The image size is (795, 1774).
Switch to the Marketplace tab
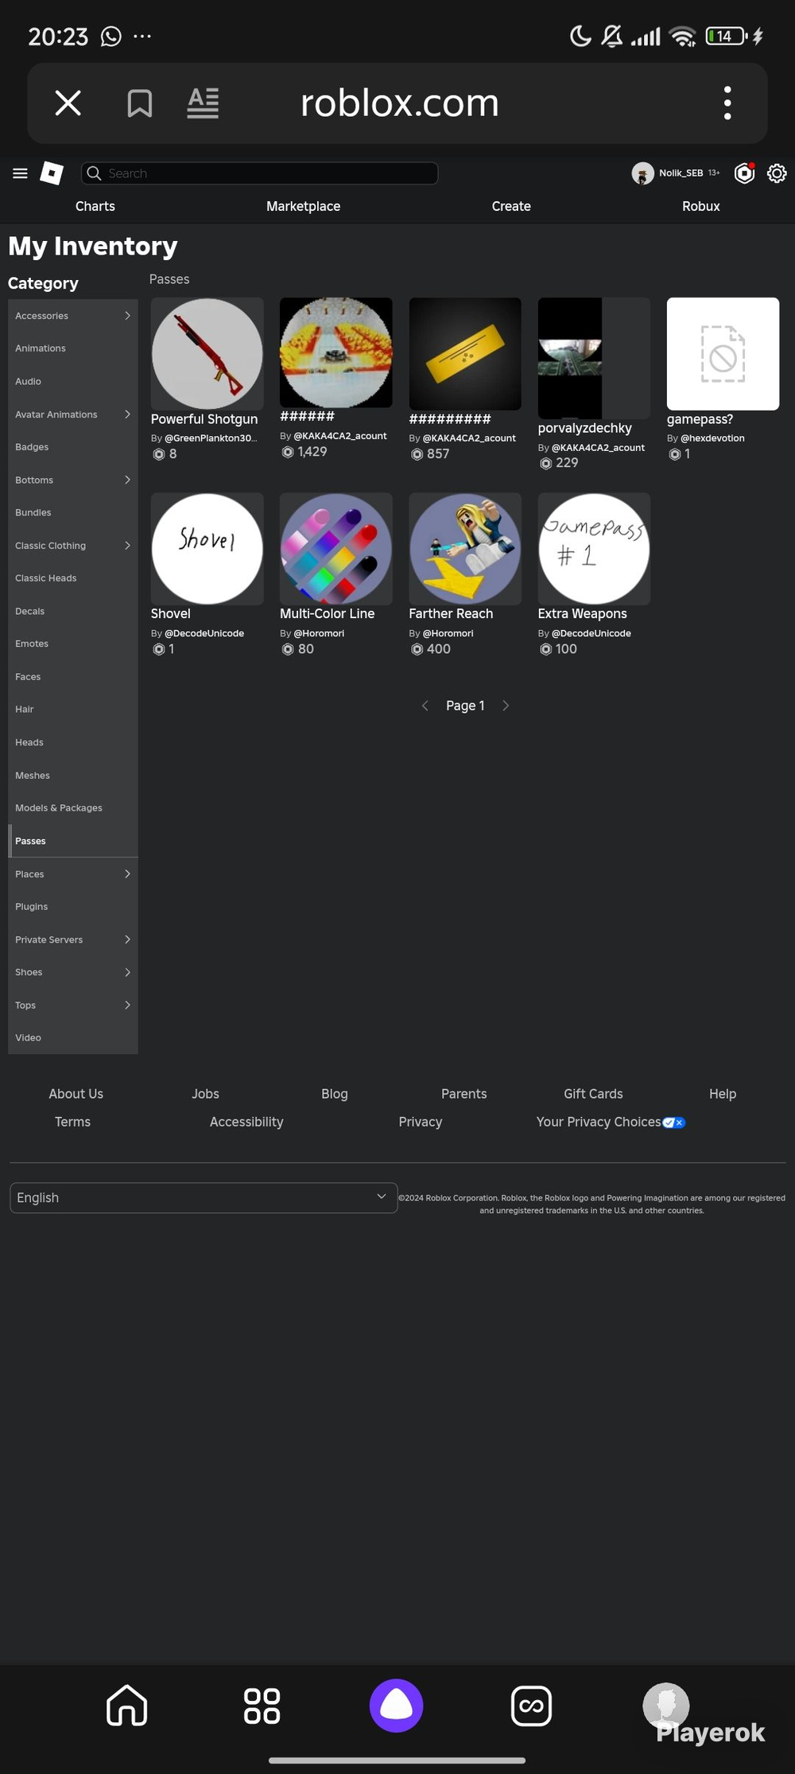pos(304,206)
